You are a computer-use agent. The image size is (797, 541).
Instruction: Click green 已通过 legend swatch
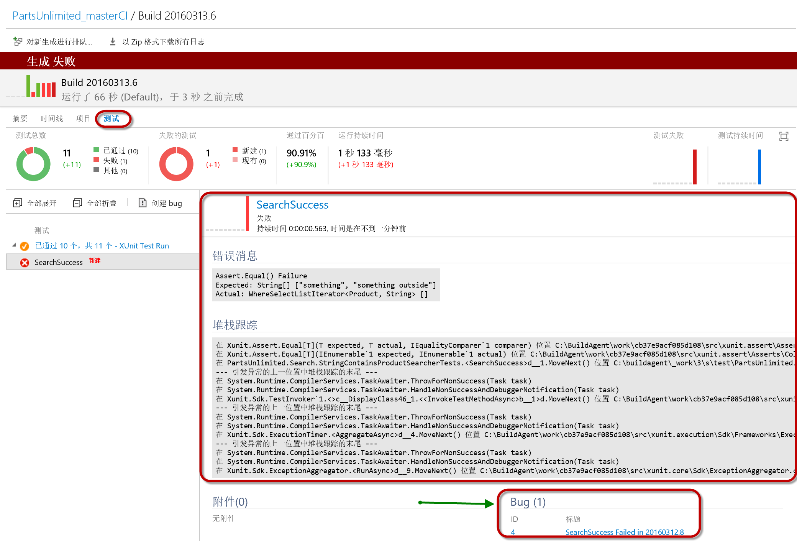pyautogui.click(x=96, y=150)
